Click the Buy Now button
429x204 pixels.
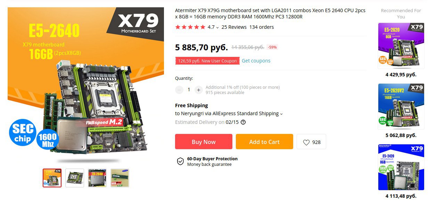tap(204, 142)
